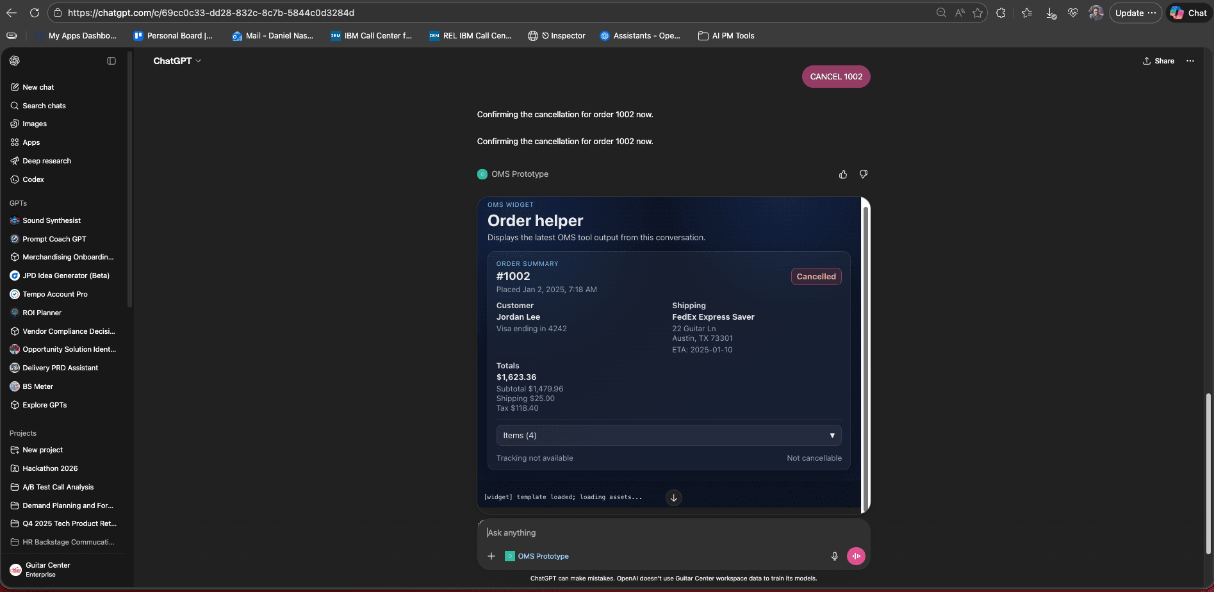Click the browser refresh icon

click(x=35, y=13)
